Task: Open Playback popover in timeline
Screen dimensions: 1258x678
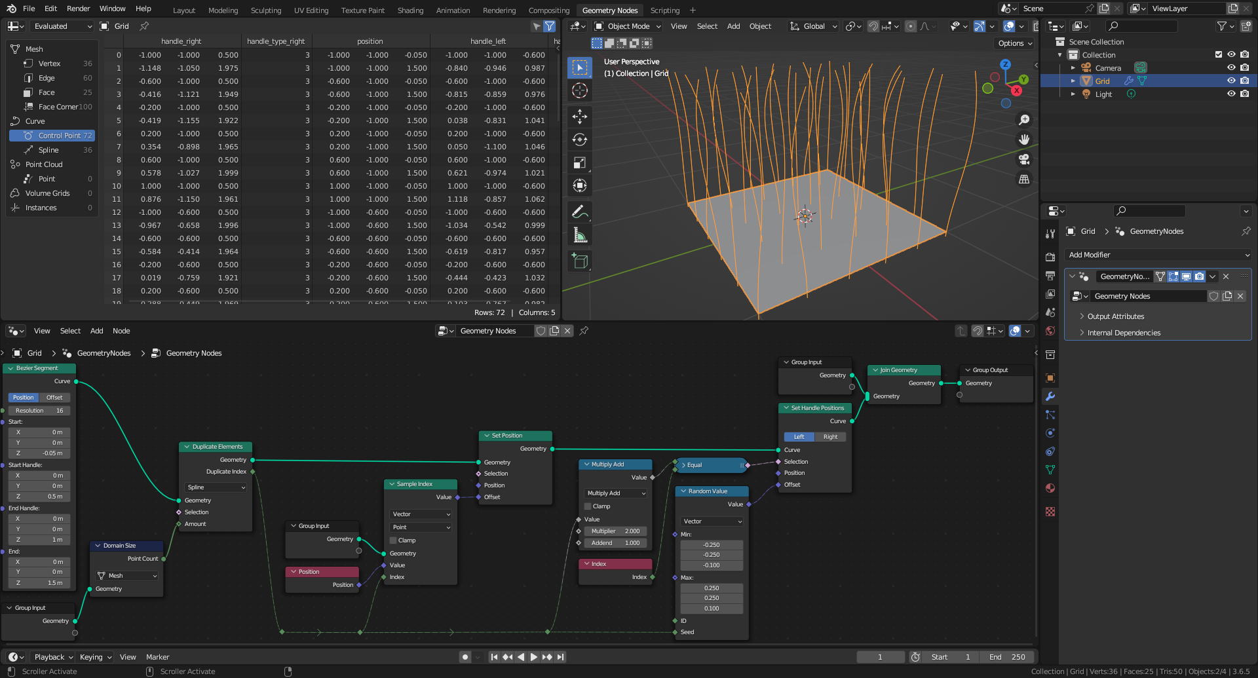Action: [54, 657]
